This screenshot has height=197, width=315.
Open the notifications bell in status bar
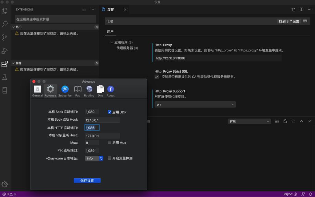tap(311, 194)
